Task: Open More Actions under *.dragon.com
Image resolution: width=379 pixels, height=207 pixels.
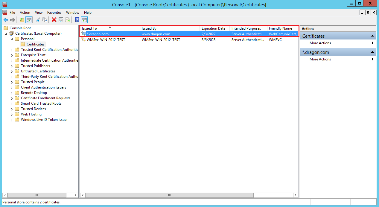Action: pyautogui.click(x=338, y=59)
